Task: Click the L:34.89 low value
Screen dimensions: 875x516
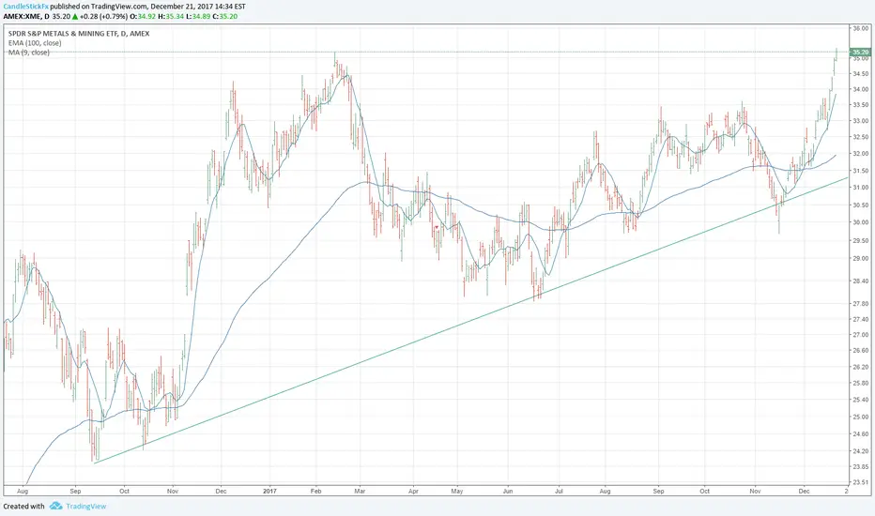Action: (x=198, y=16)
